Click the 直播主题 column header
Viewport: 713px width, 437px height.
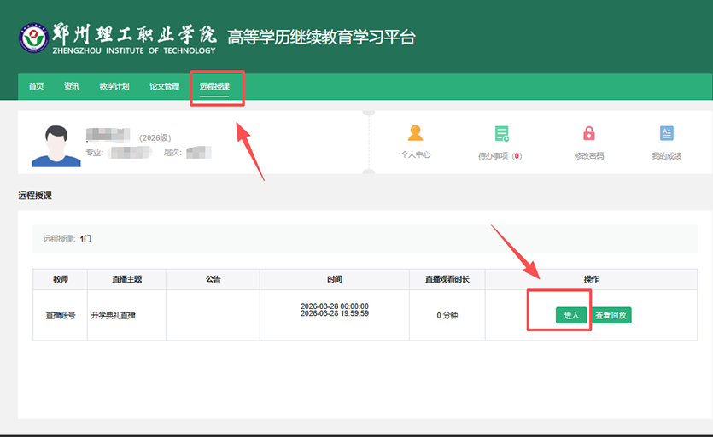point(127,279)
